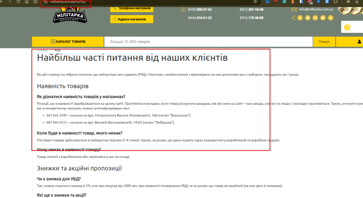Image resolution: width=363 pixels, height=198 pixels.
Task: Bookmark this page with the star icon
Action: pyautogui.click(x=255, y=1)
